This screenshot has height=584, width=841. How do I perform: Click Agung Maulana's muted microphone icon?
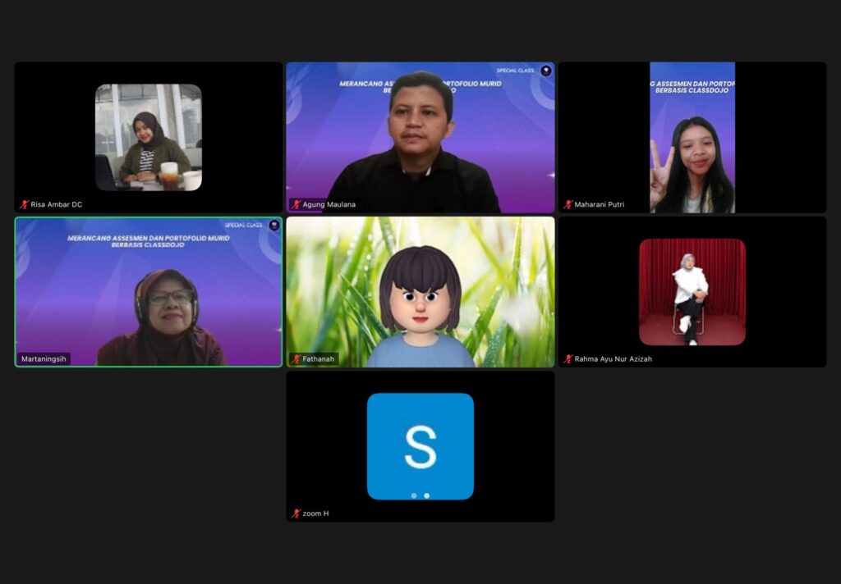(296, 205)
